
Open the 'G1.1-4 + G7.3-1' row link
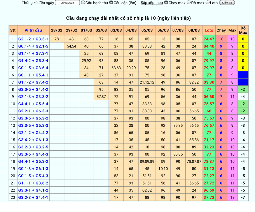tap(33, 53)
